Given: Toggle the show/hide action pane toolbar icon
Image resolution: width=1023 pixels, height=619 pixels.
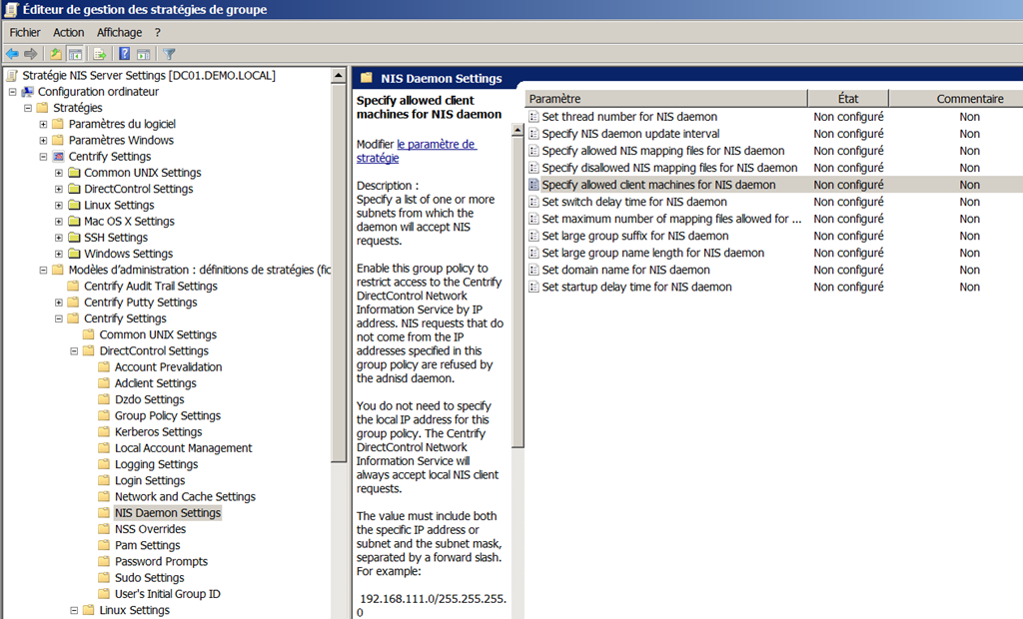Looking at the screenshot, I should tap(144, 54).
